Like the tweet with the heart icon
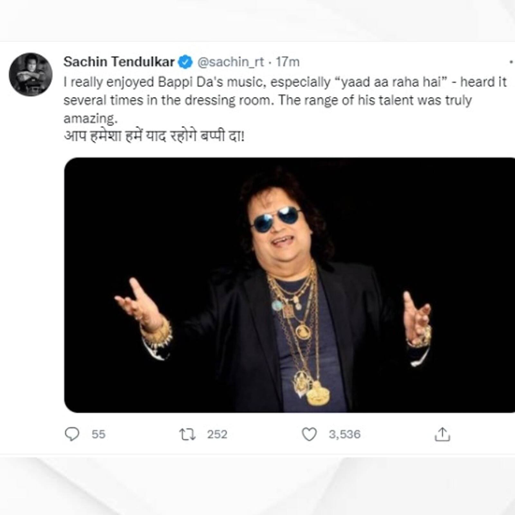 309,434
